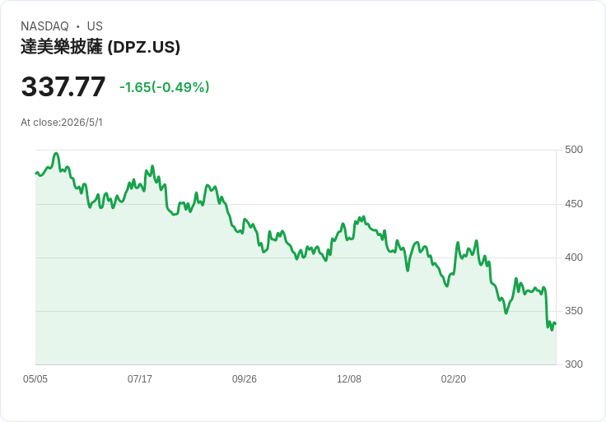606x422 pixels.
Task: Click the latest data point at chart end
Action: (556, 323)
